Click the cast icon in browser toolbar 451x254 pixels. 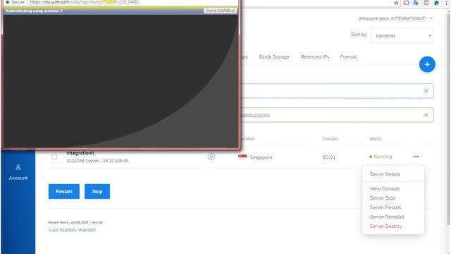tap(406, 3)
